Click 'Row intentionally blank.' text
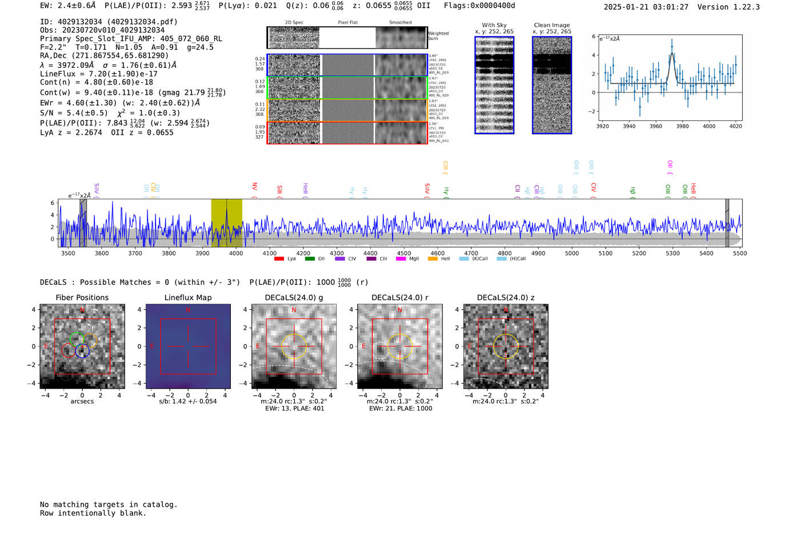Screen dimensions: 800x544 [x=93, y=513]
